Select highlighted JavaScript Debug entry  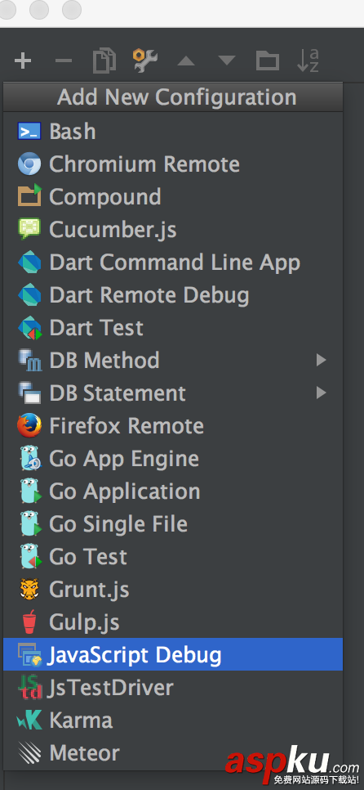tap(173, 654)
